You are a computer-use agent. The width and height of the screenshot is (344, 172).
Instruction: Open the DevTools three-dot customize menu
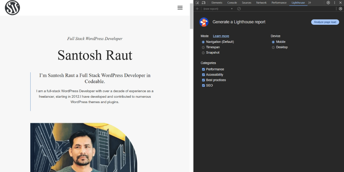[x=335, y=3]
